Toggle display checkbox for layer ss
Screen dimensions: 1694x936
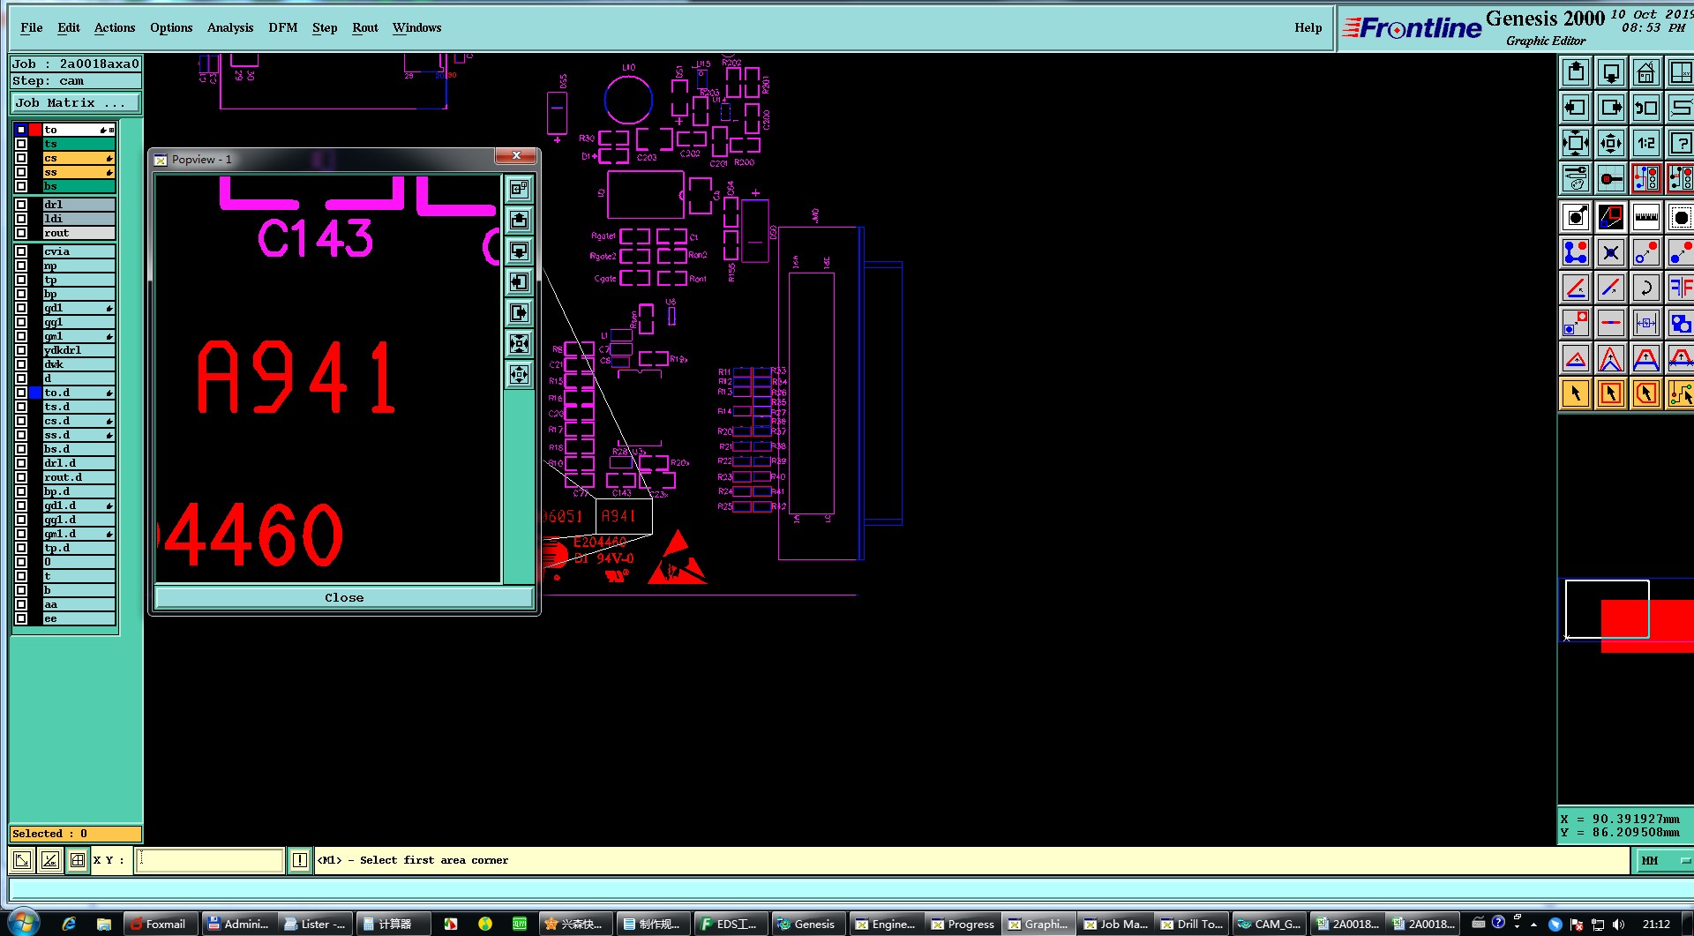click(x=21, y=172)
